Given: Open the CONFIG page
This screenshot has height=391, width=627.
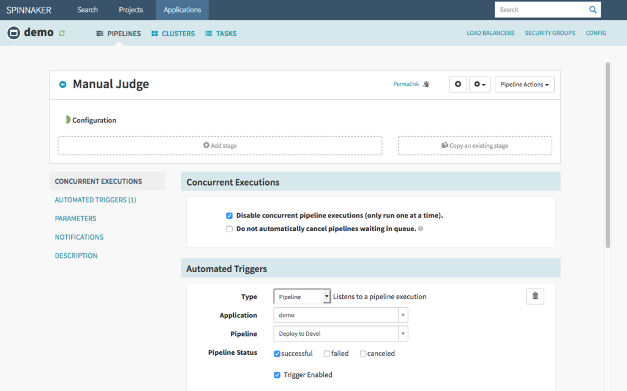Looking at the screenshot, I should 596,33.
